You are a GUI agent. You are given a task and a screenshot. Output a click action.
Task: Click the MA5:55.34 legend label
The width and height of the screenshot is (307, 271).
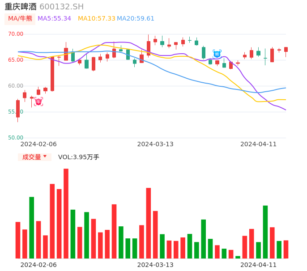54,19
